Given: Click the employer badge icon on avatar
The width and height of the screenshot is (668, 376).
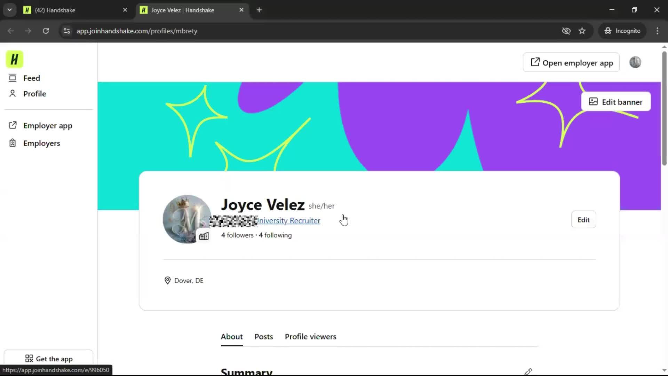Looking at the screenshot, I should (x=204, y=236).
